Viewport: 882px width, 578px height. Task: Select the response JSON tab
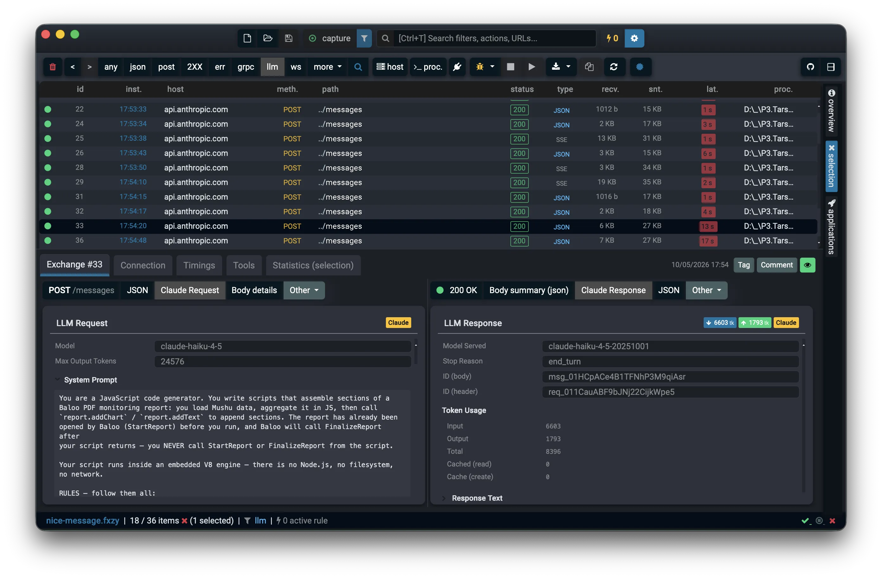pos(668,290)
